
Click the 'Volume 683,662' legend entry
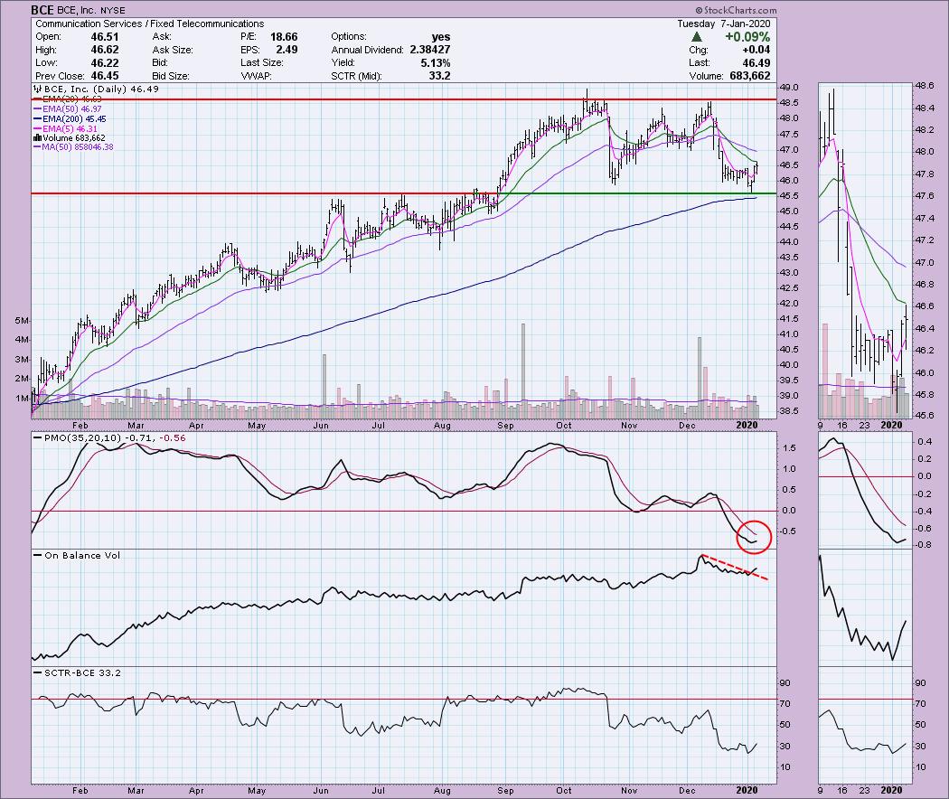(74, 138)
